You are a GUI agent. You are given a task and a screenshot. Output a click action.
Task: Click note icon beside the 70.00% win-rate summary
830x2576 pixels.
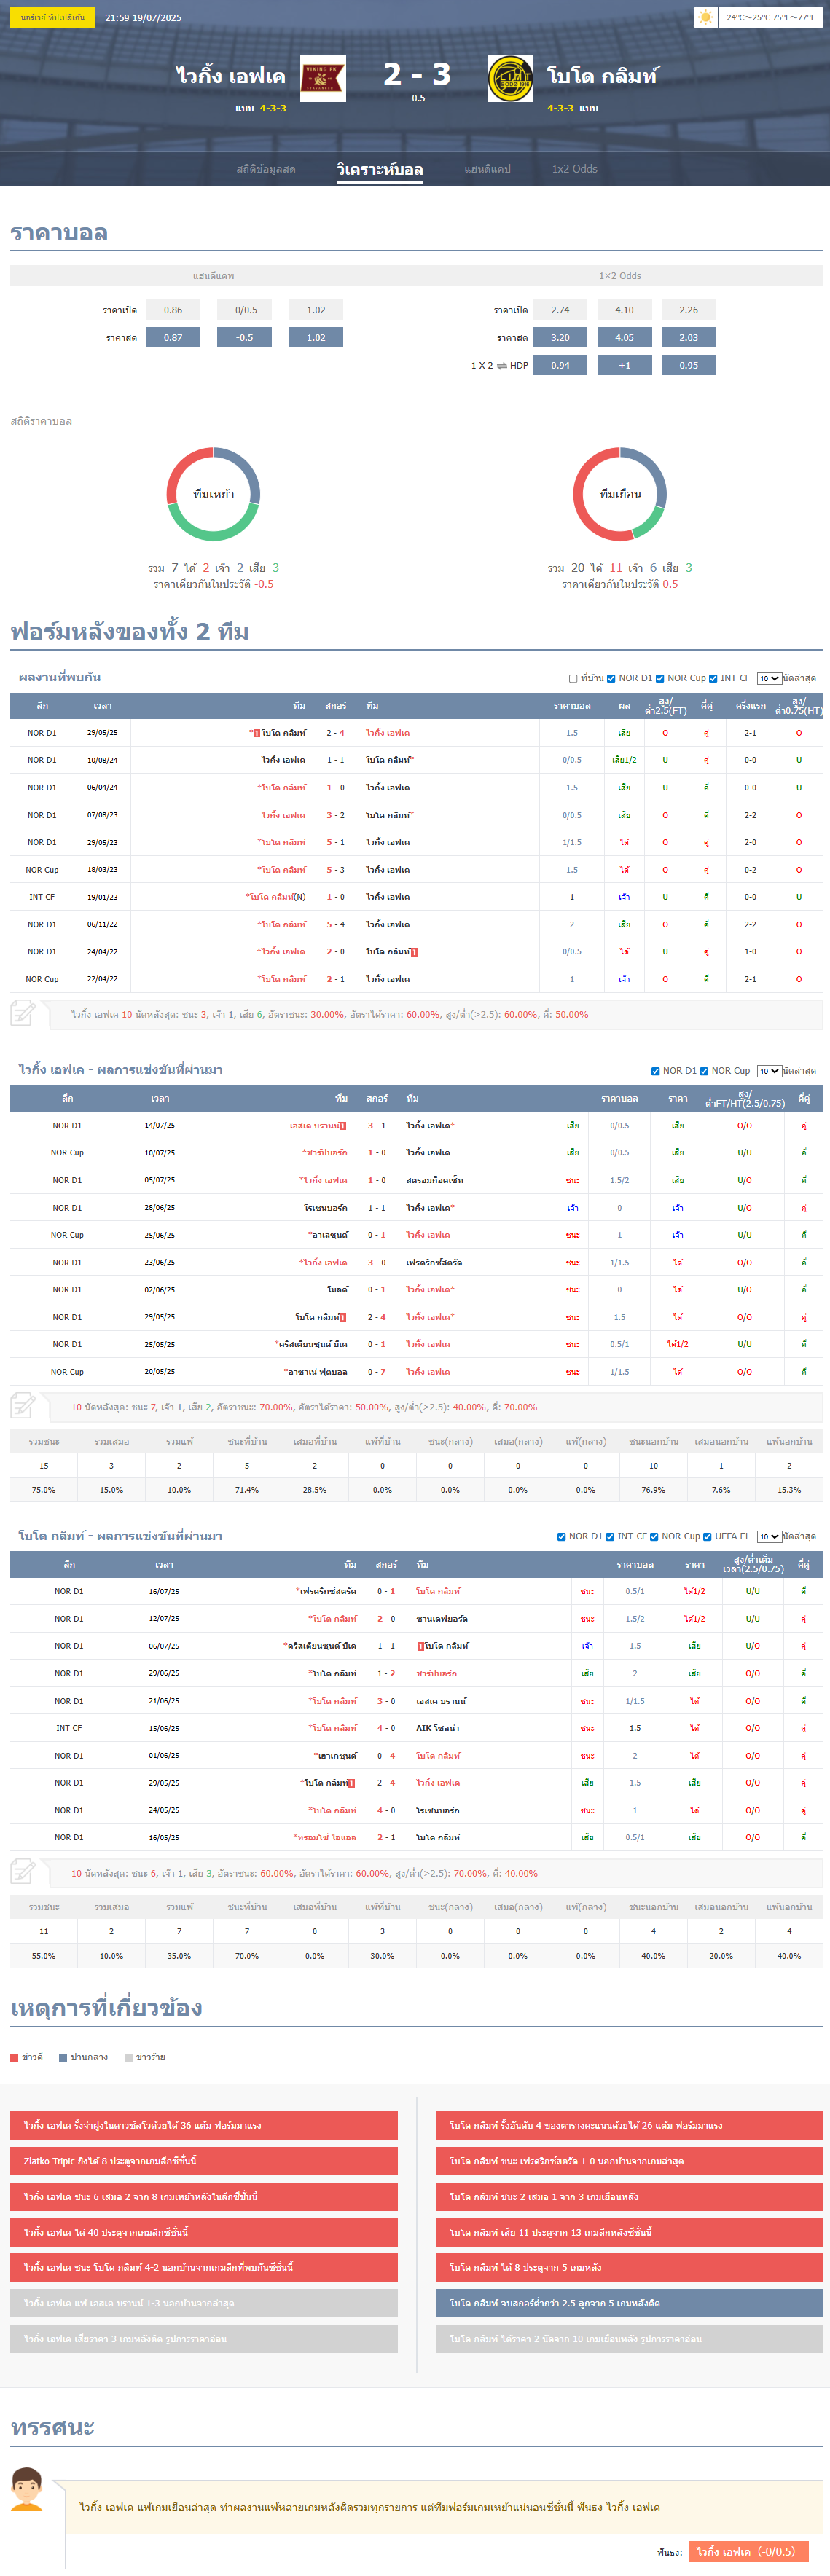[x=23, y=1405]
